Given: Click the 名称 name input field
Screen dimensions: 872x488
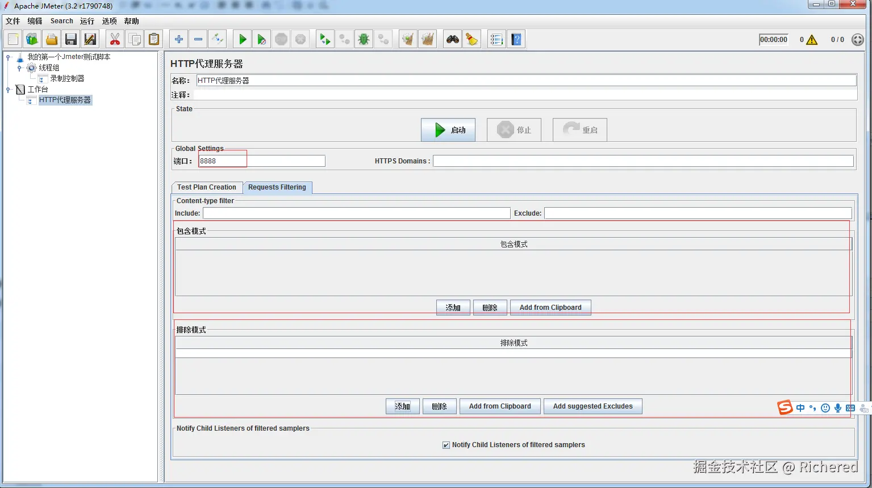Looking at the screenshot, I should click(x=526, y=81).
